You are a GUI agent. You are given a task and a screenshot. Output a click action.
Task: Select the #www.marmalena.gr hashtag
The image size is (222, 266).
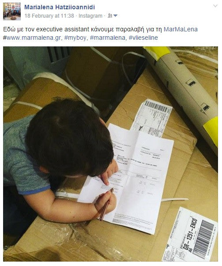32,38
